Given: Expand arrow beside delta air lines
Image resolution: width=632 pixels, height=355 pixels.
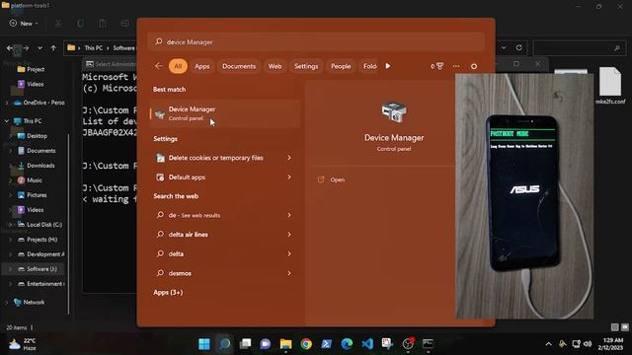Looking at the screenshot, I should pyautogui.click(x=289, y=235).
